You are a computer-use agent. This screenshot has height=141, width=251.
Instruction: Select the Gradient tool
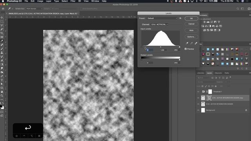(x=2, y=64)
